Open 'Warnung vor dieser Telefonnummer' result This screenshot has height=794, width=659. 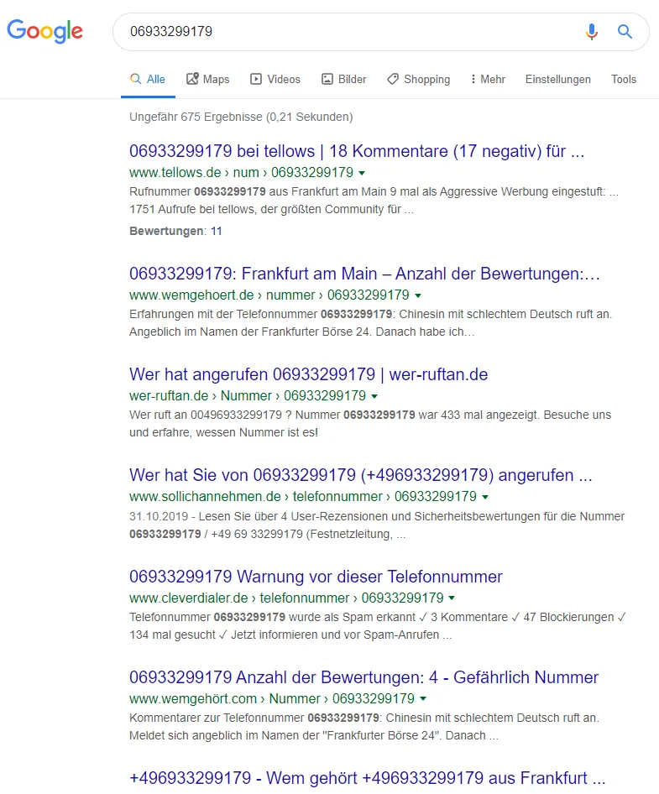(316, 577)
